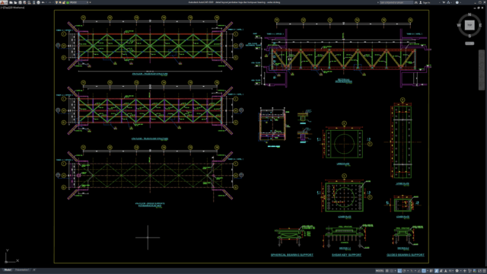
Task: Click the New drawing icon in Quick Access toolbar
Action: [x=11, y=2]
